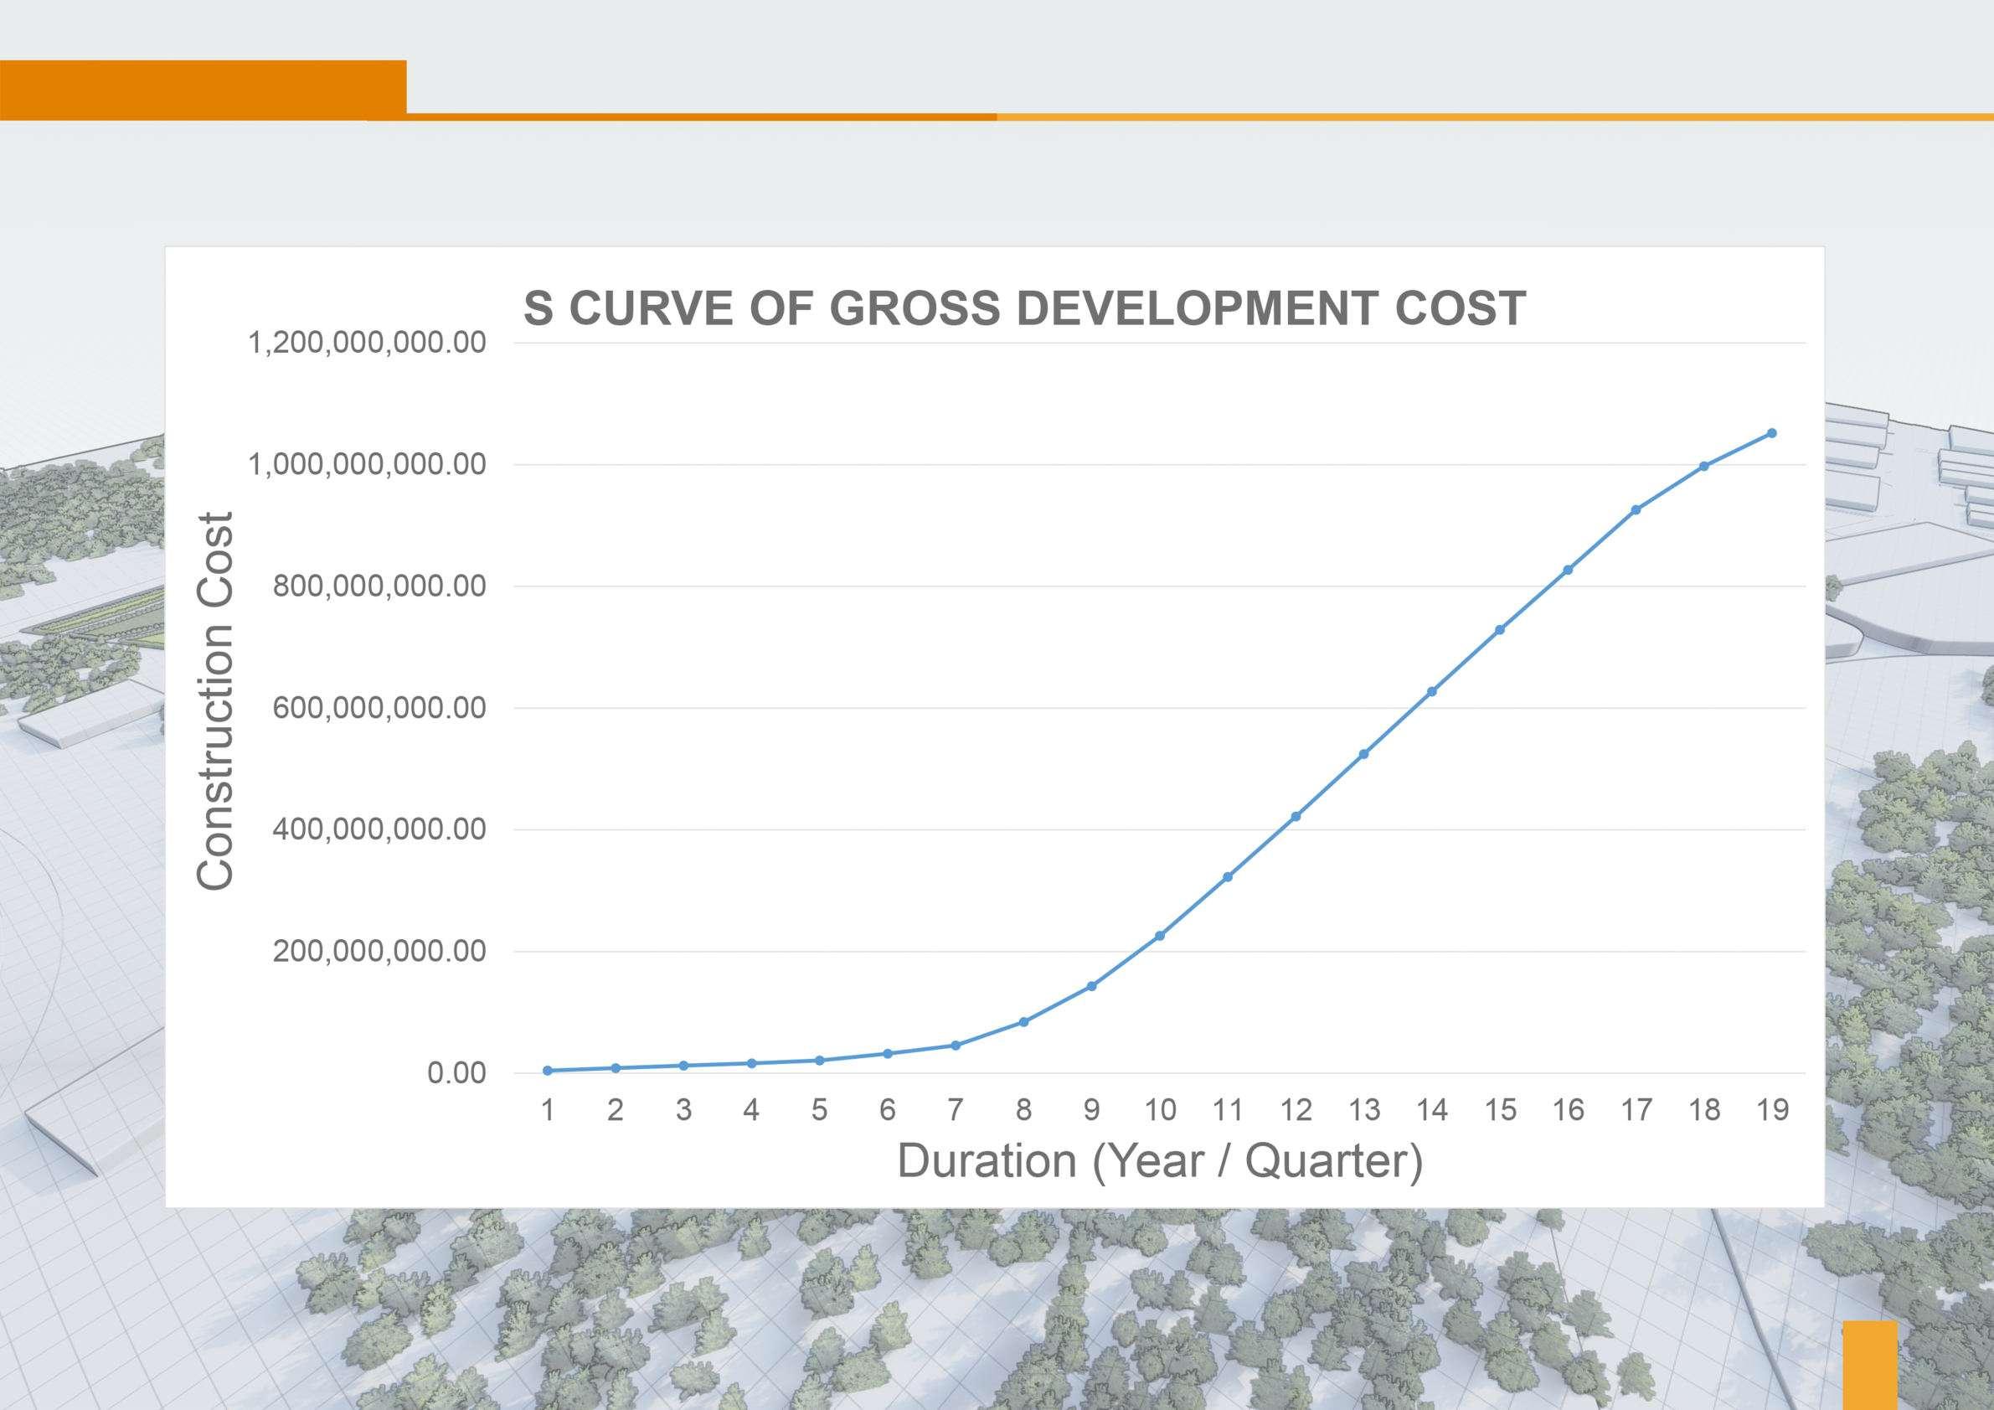
Task: Select the data marker above quarter 12
Action: (x=1295, y=816)
